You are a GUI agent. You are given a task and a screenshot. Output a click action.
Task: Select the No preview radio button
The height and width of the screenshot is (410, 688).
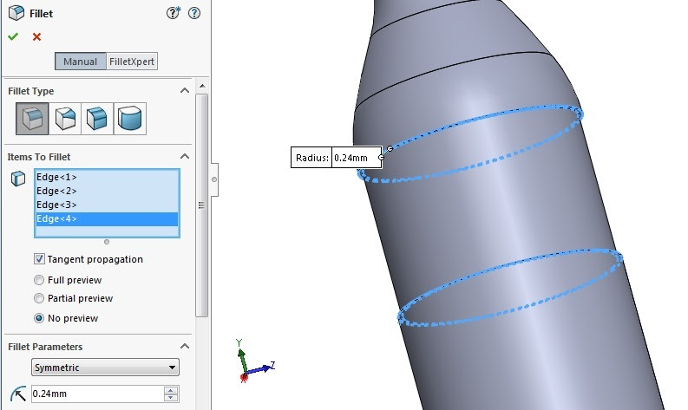pyautogui.click(x=39, y=318)
